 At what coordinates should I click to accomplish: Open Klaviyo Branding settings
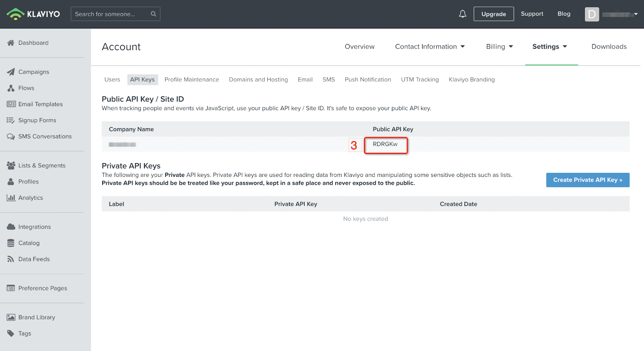[472, 80]
